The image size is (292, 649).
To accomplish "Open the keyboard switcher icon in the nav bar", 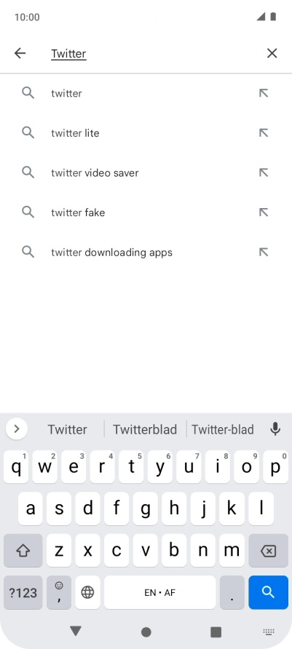I will pos(269,632).
